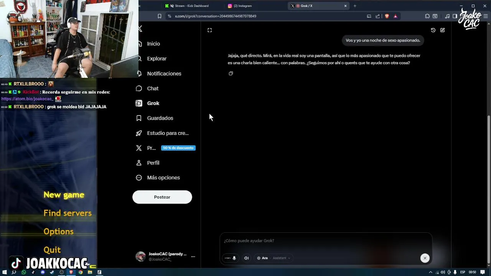This screenshot has width=491, height=276.
Task: Click the share page icon in address bar
Action: pos(378,16)
